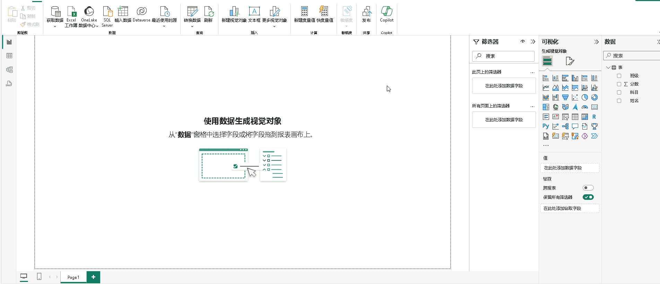This screenshot has height=284, width=660.
Task: Collapse the 可视化 pane chevrons
Action: coord(596,42)
